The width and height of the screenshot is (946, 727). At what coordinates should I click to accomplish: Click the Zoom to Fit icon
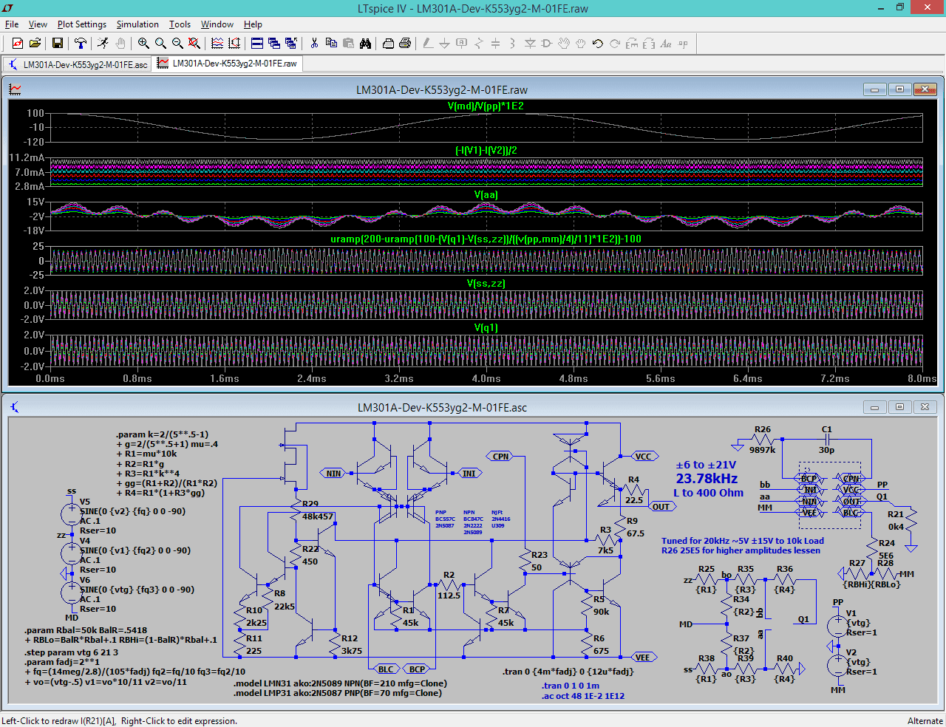pyautogui.click(x=193, y=43)
